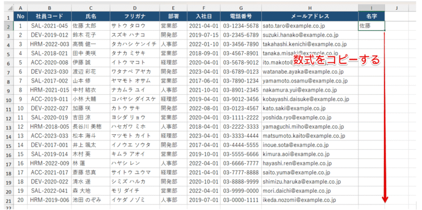Select email sato.taro@example.co.jp
Screen dimensions: 422x210
[310, 26]
